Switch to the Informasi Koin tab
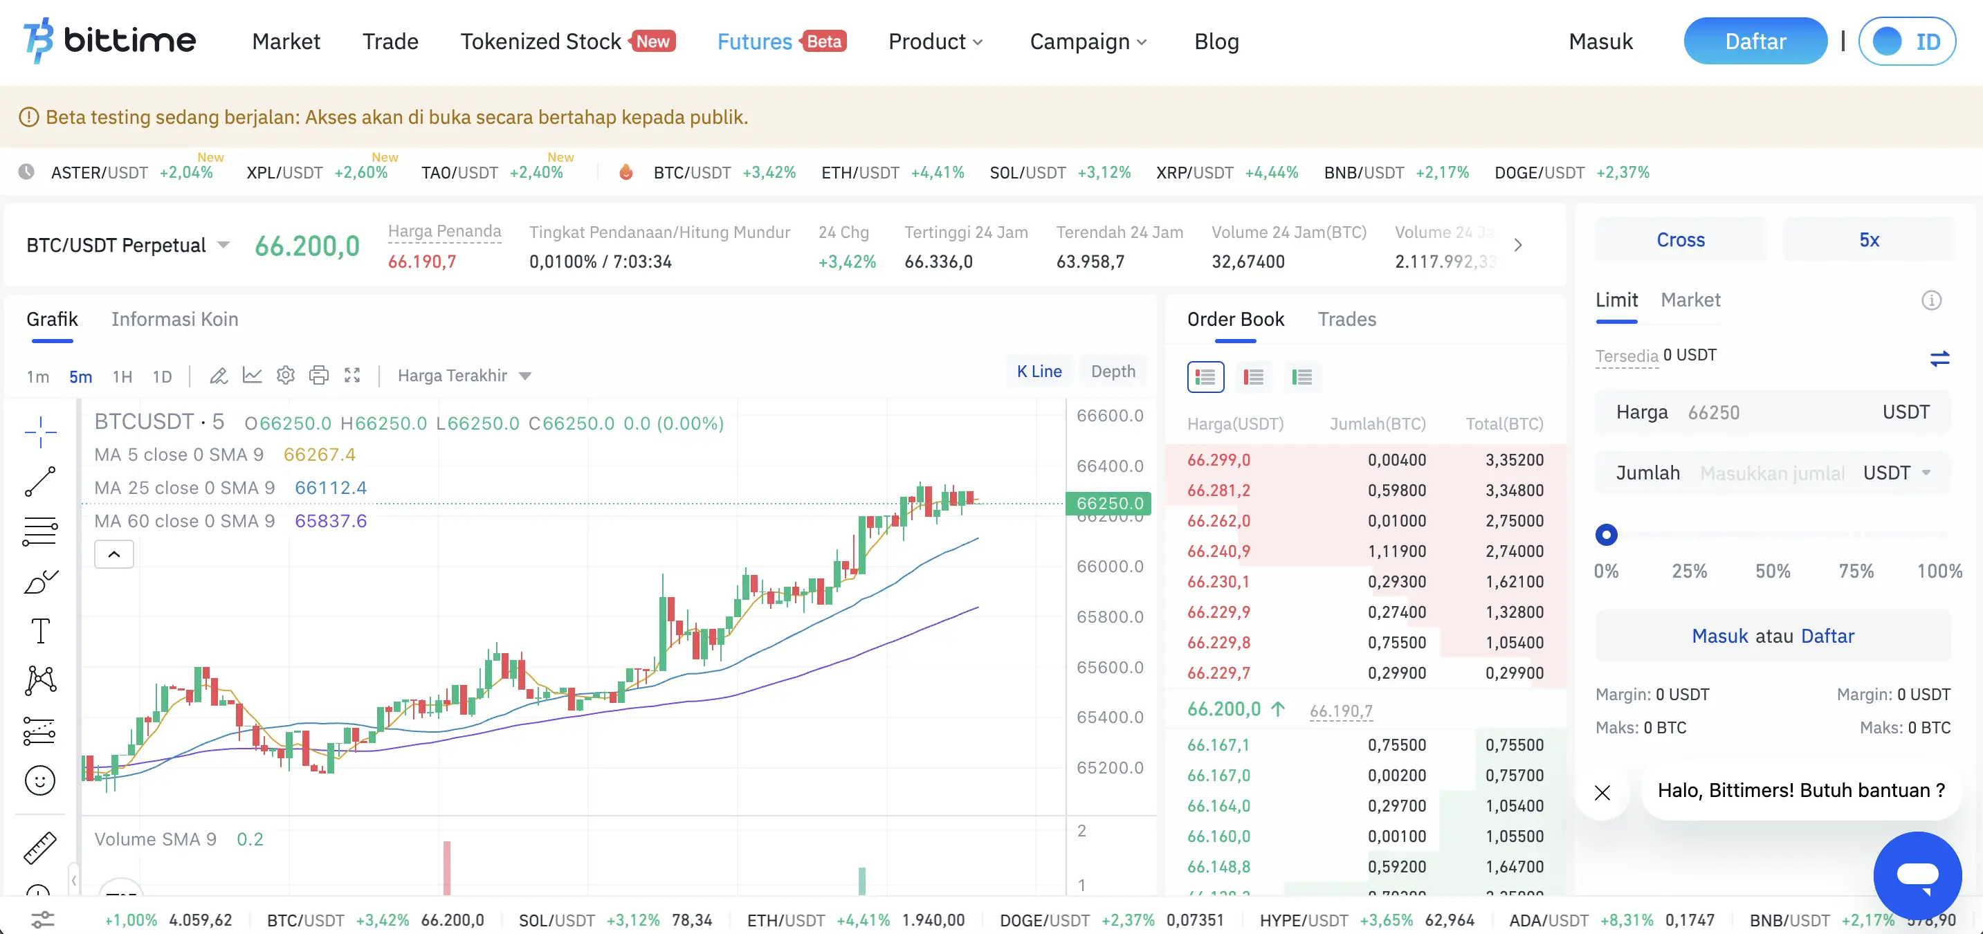The width and height of the screenshot is (1983, 934). [x=175, y=319]
